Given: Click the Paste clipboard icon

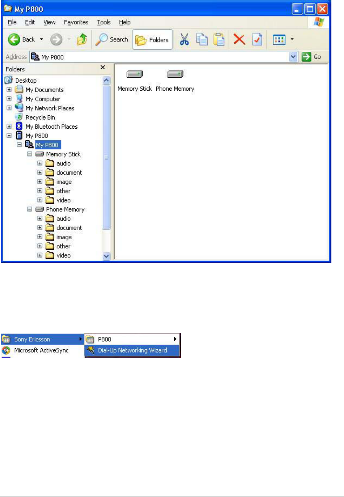Looking at the screenshot, I should click(219, 39).
